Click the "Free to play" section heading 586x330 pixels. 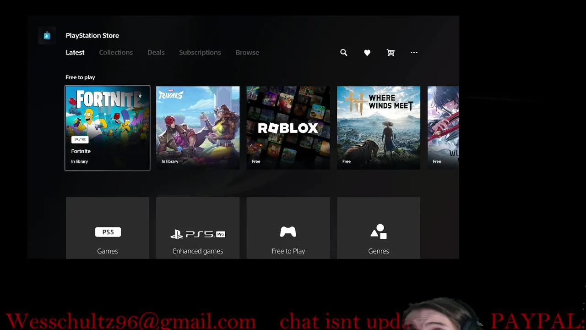point(81,77)
